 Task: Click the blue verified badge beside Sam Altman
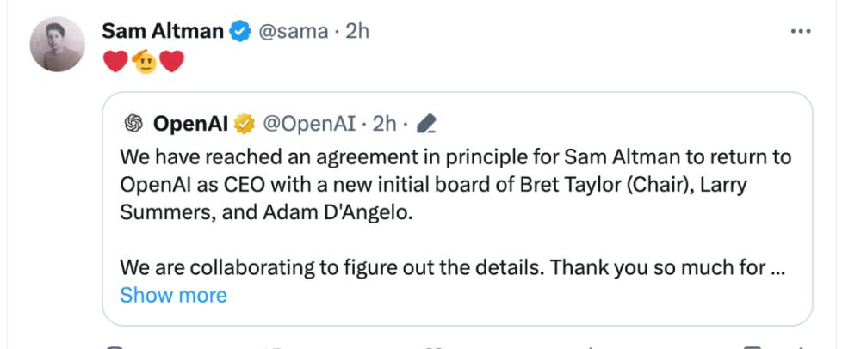tap(240, 31)
